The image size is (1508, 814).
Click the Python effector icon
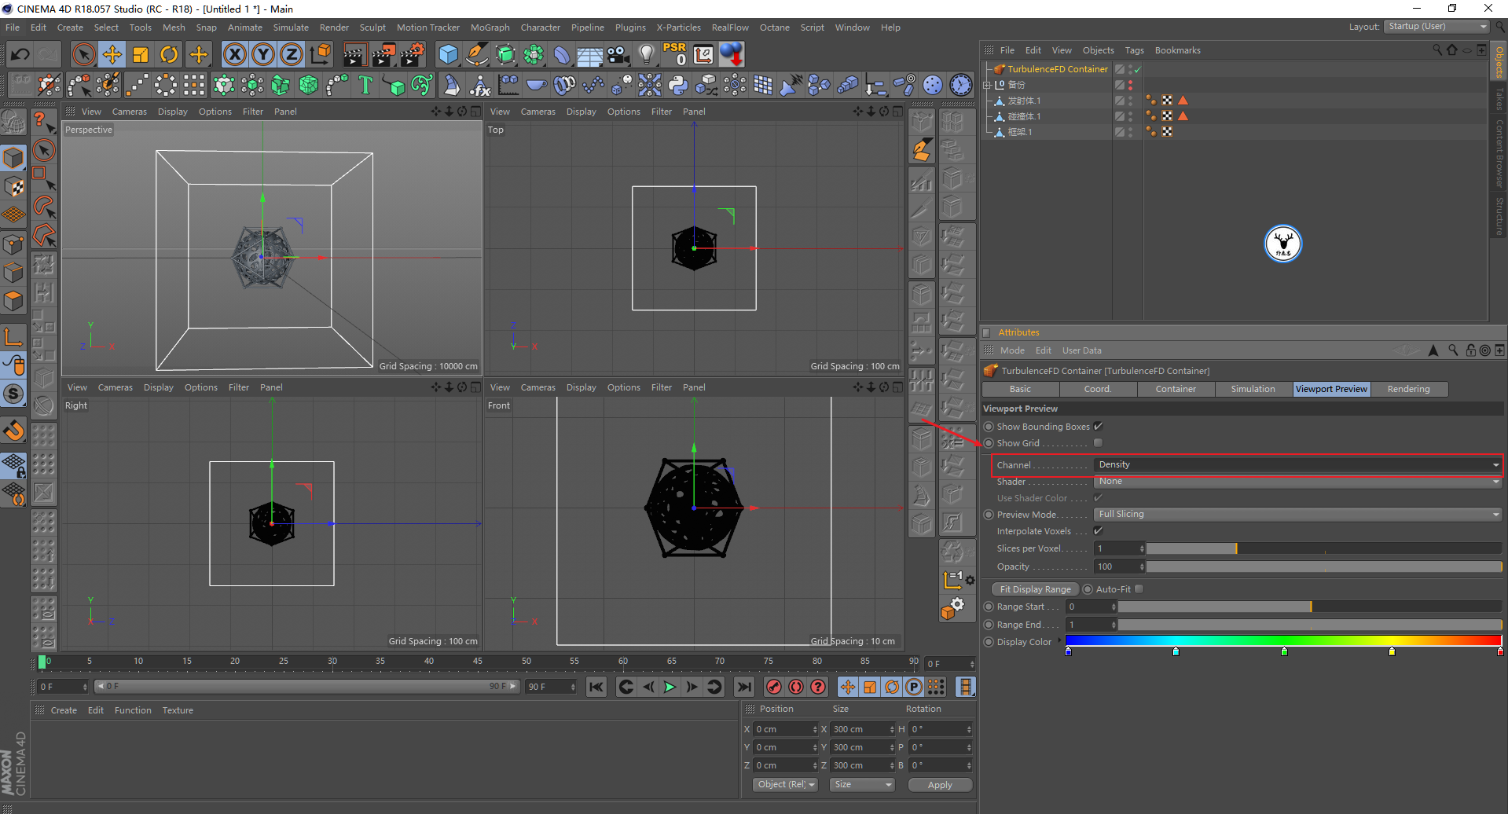point(678,85)
